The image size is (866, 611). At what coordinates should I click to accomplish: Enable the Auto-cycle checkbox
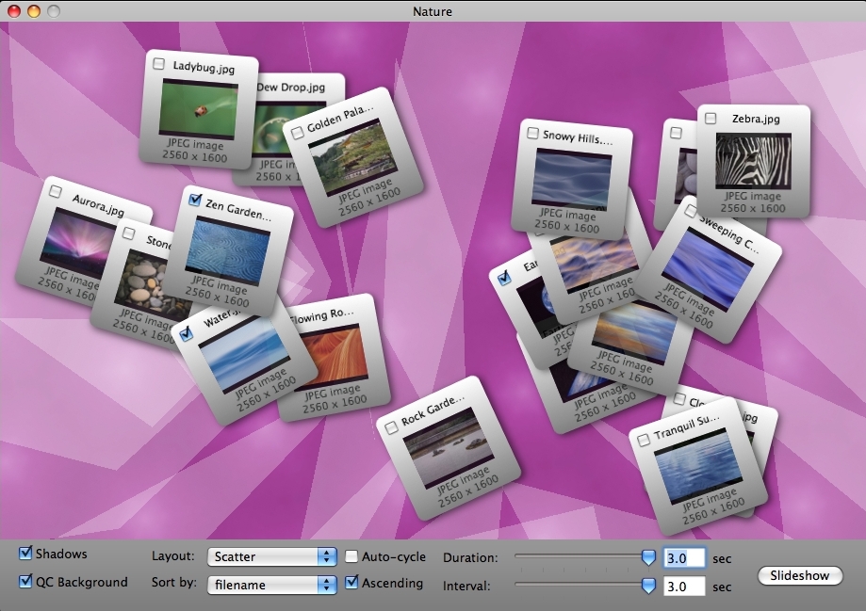pyautogui.click(x=352, y=557)
